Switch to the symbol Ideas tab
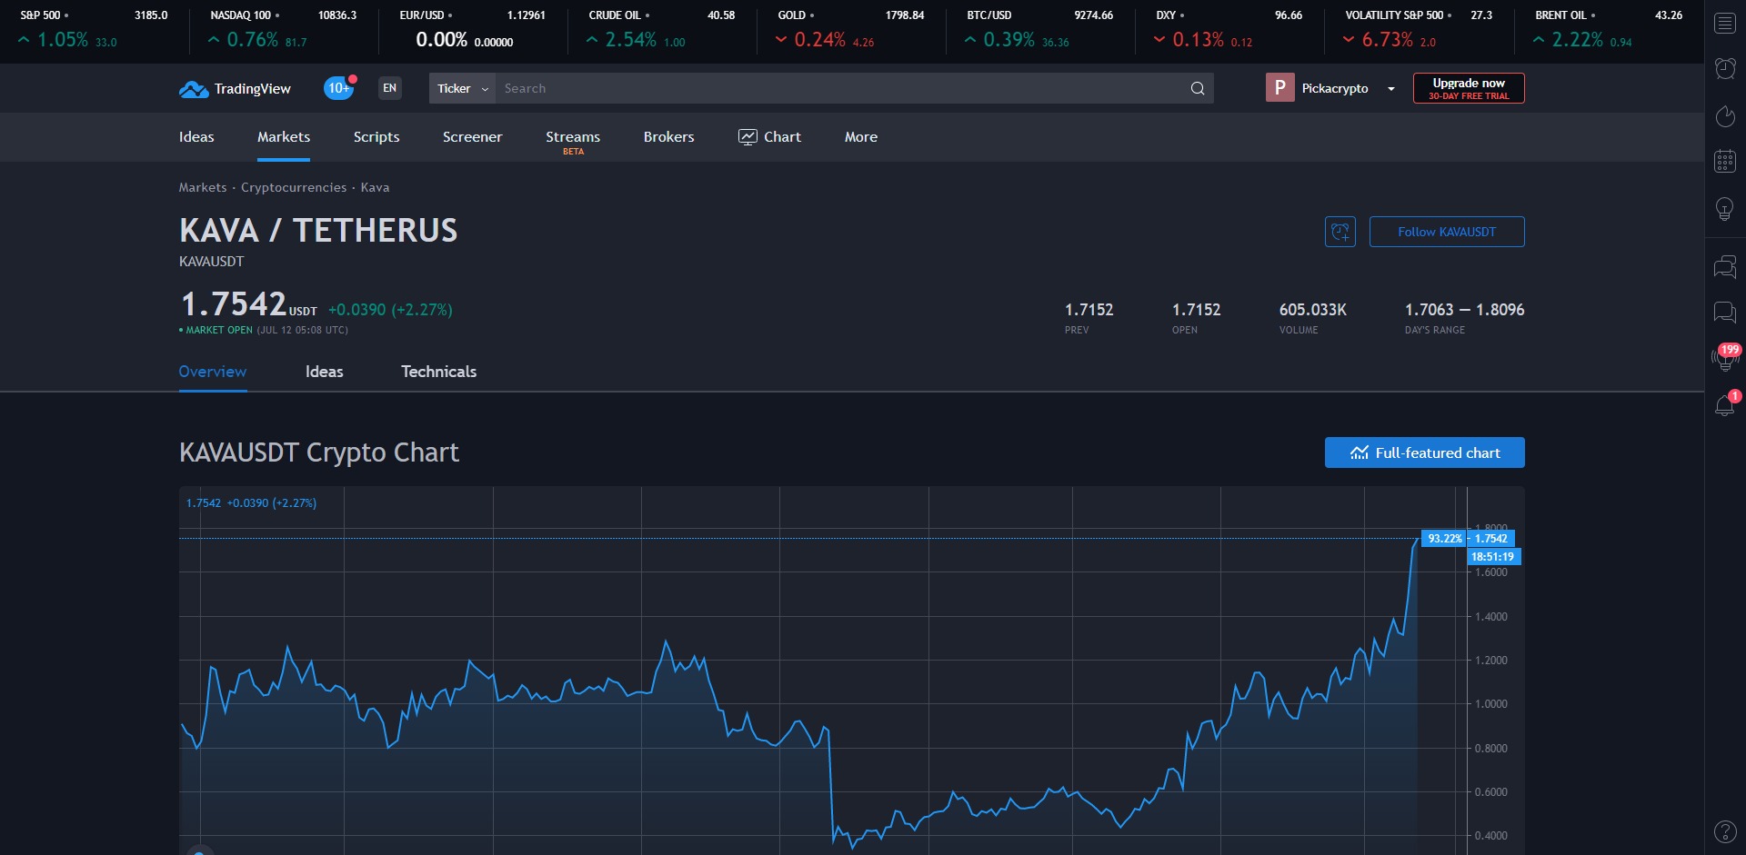 point(325,372)
